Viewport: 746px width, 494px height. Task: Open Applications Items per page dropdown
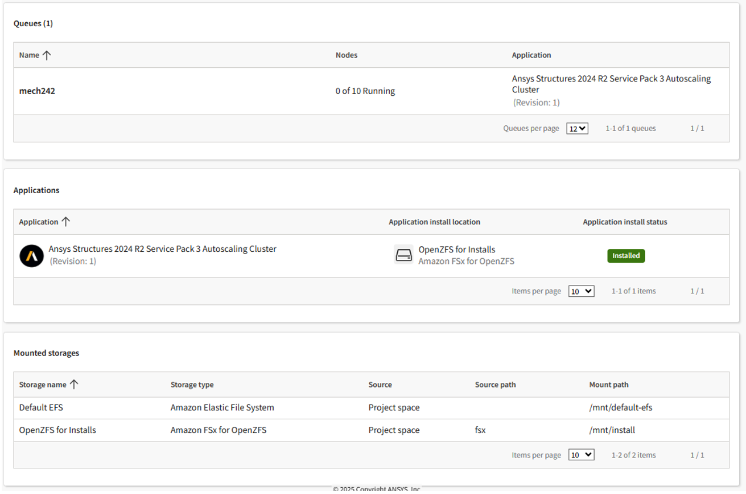pos(581,291)
